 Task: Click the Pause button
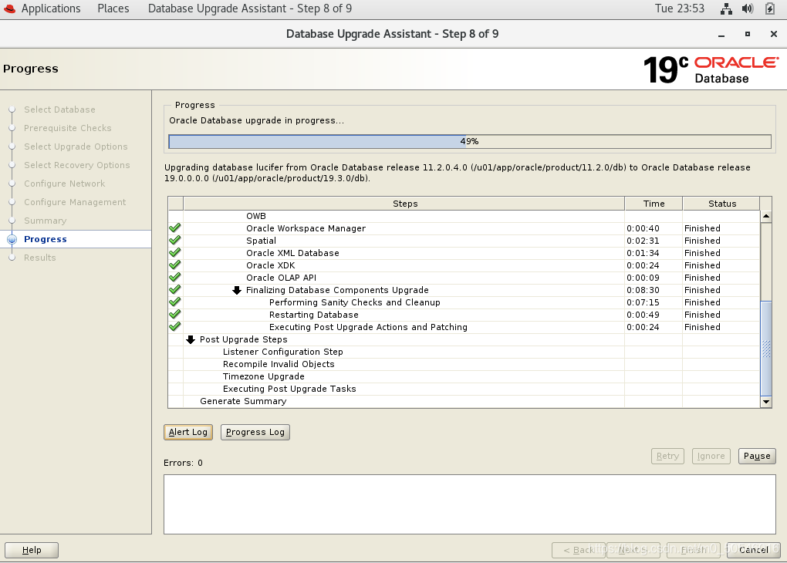(x=757, y=456)
